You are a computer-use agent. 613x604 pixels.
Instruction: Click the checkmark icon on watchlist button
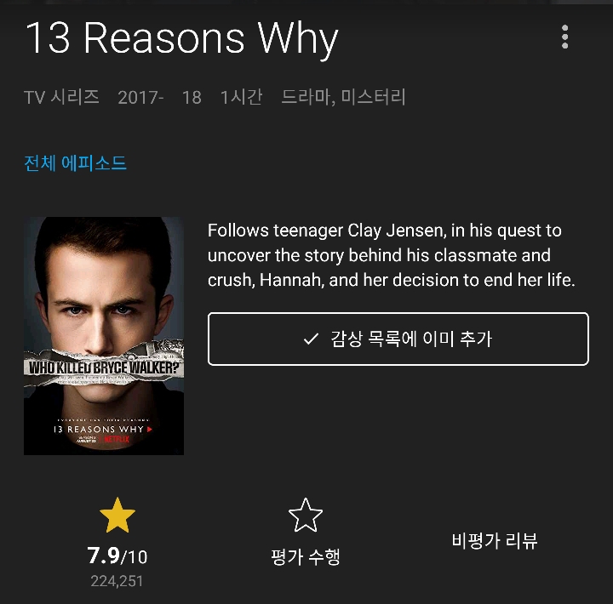(312, 339)
